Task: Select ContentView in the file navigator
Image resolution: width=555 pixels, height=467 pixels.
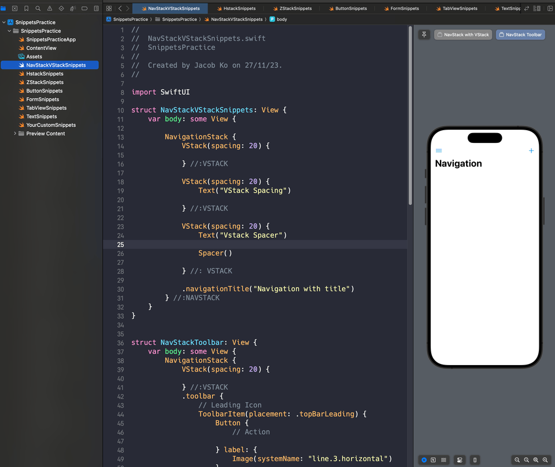Action: point(41,48)
